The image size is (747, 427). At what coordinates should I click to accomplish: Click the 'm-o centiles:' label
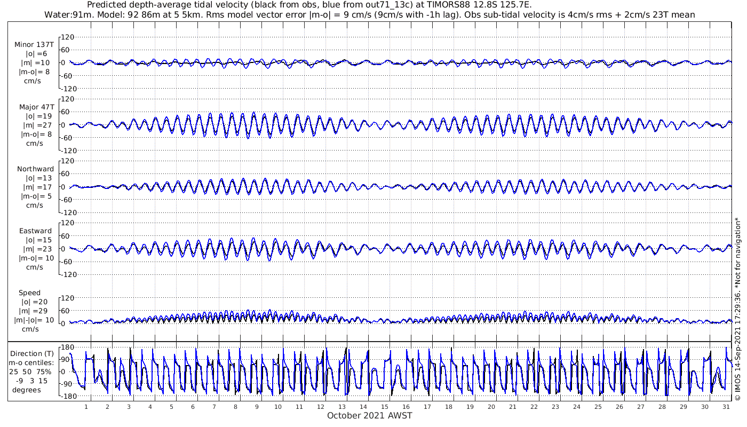coord(32,363)
